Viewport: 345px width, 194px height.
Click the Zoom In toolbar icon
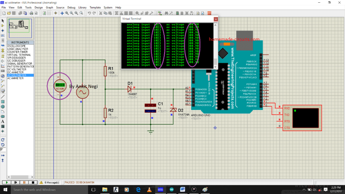[67, 13]
